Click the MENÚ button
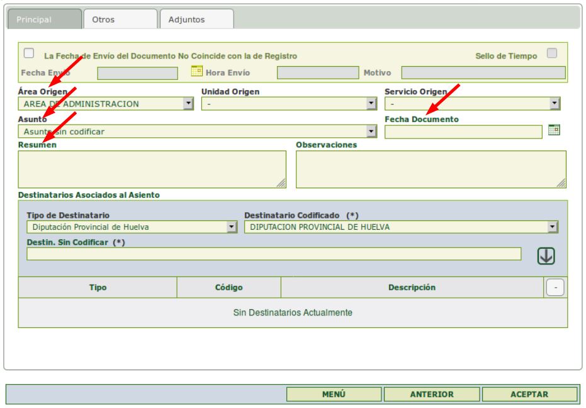This screenshot has width=586, height=408. tap(334, 394)
